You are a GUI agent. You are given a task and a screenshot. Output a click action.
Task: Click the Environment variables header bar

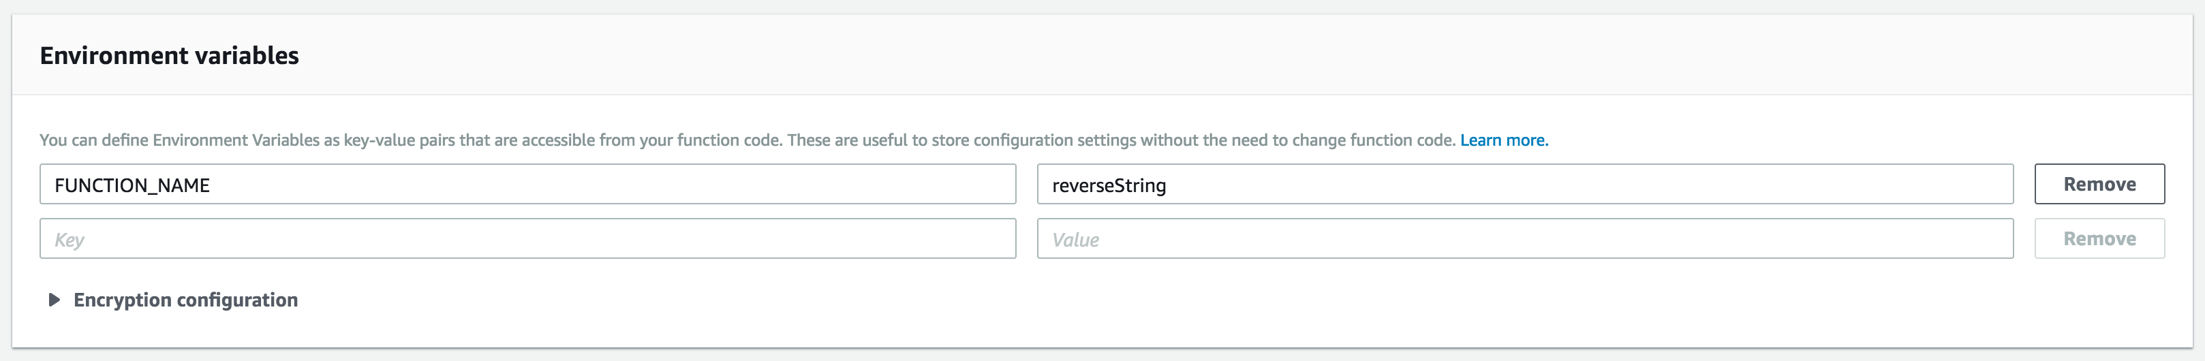click(1102, 54)
